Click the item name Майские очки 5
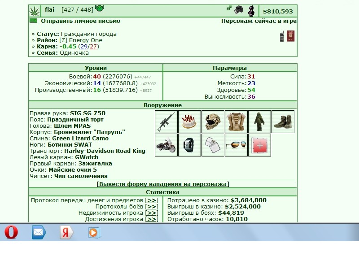The height and width of the screenshot is (269, 359). [x=73, y=170]
